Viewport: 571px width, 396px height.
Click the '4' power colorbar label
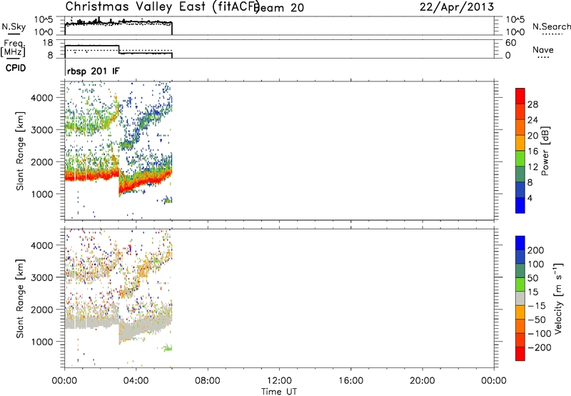(x=530, y=198)
